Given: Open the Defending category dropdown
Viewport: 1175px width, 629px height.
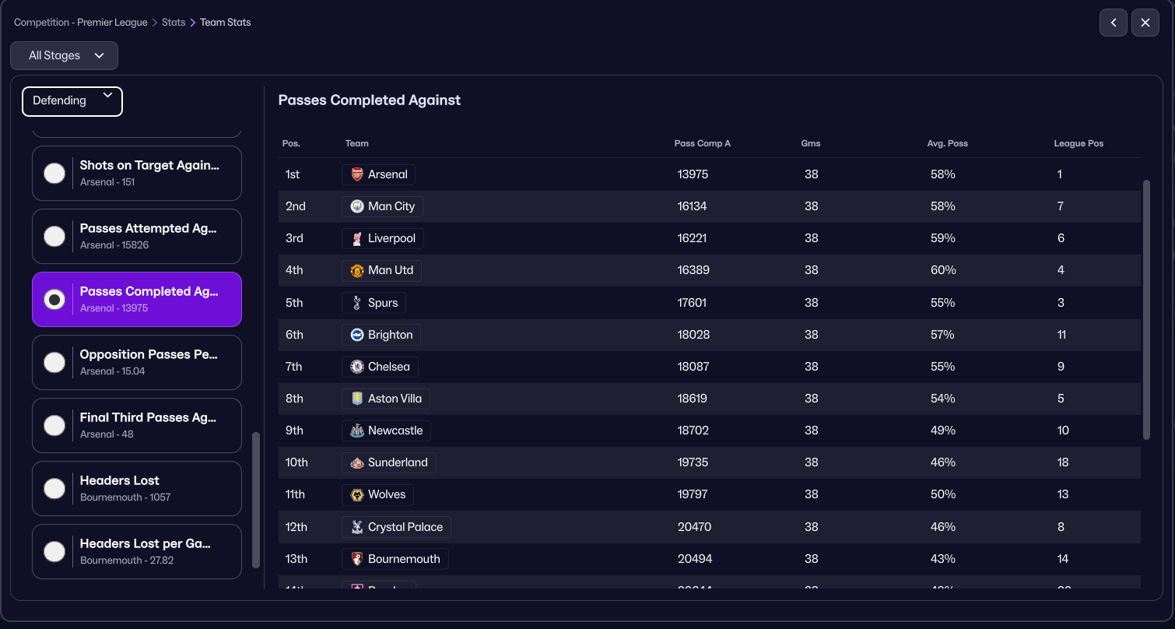Looking at the screenshot, I should pos(72,101).
